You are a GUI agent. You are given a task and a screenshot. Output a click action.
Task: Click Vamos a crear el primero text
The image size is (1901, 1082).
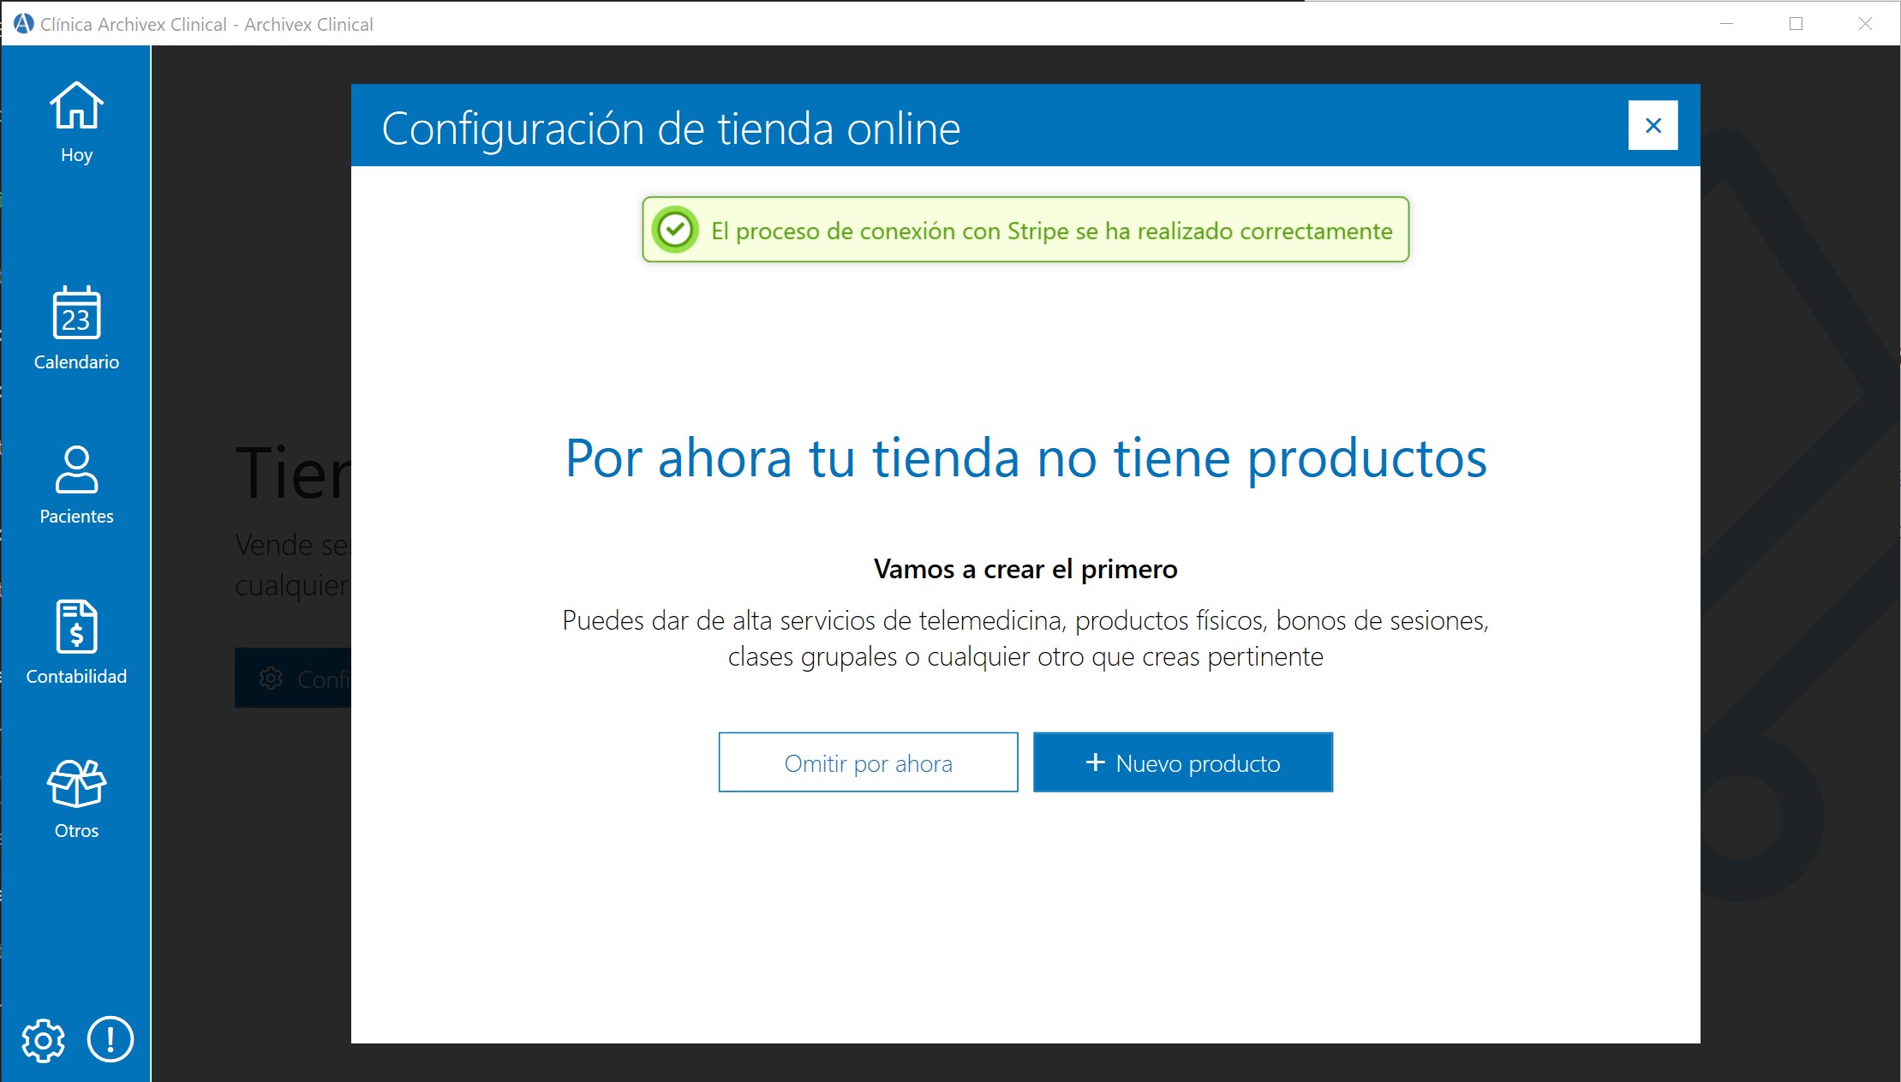tap(1025, 568)
